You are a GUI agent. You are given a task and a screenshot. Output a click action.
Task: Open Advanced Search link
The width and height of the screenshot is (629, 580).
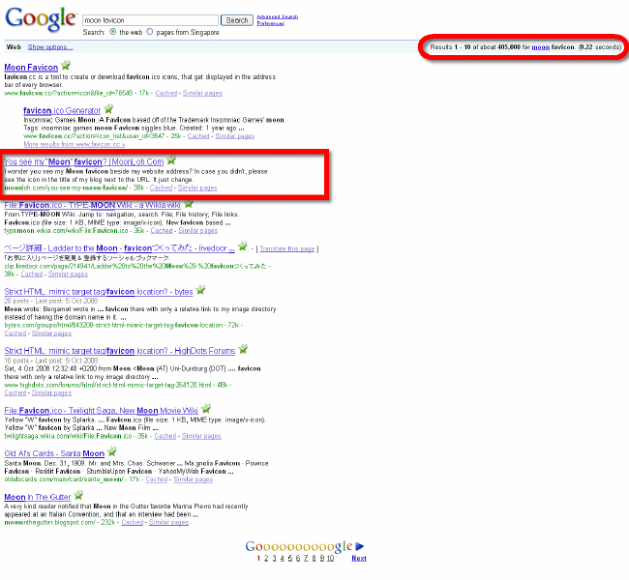coord(277,16)
